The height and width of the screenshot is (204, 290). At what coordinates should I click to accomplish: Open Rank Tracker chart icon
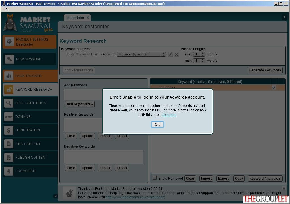(9, 76)
